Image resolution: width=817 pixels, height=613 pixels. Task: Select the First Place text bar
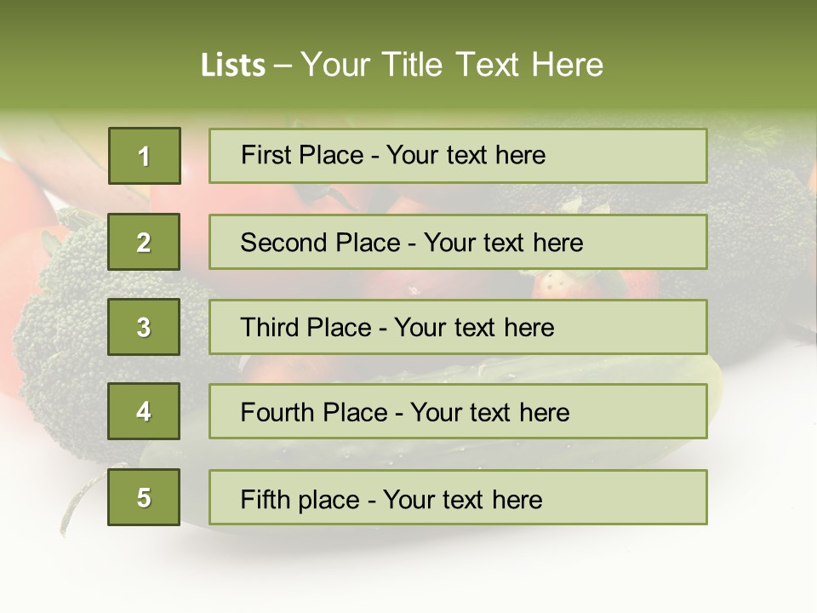[458, 156]
